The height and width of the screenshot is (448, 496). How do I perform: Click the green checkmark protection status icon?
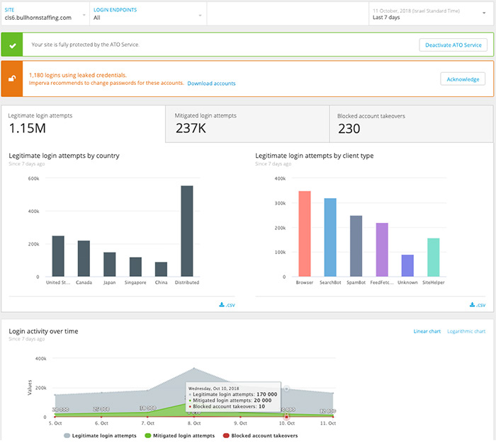(x=11, y=45)
